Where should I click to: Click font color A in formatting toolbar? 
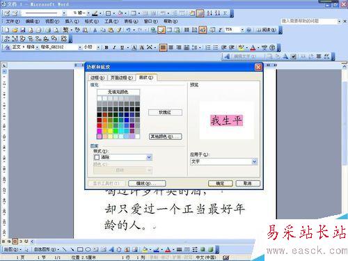[x=253, y=47]
